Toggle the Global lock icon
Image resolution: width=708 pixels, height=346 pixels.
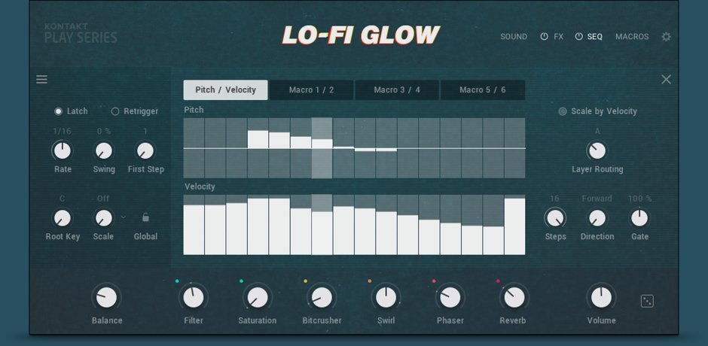pyautogui.click(x=145, y=218)
